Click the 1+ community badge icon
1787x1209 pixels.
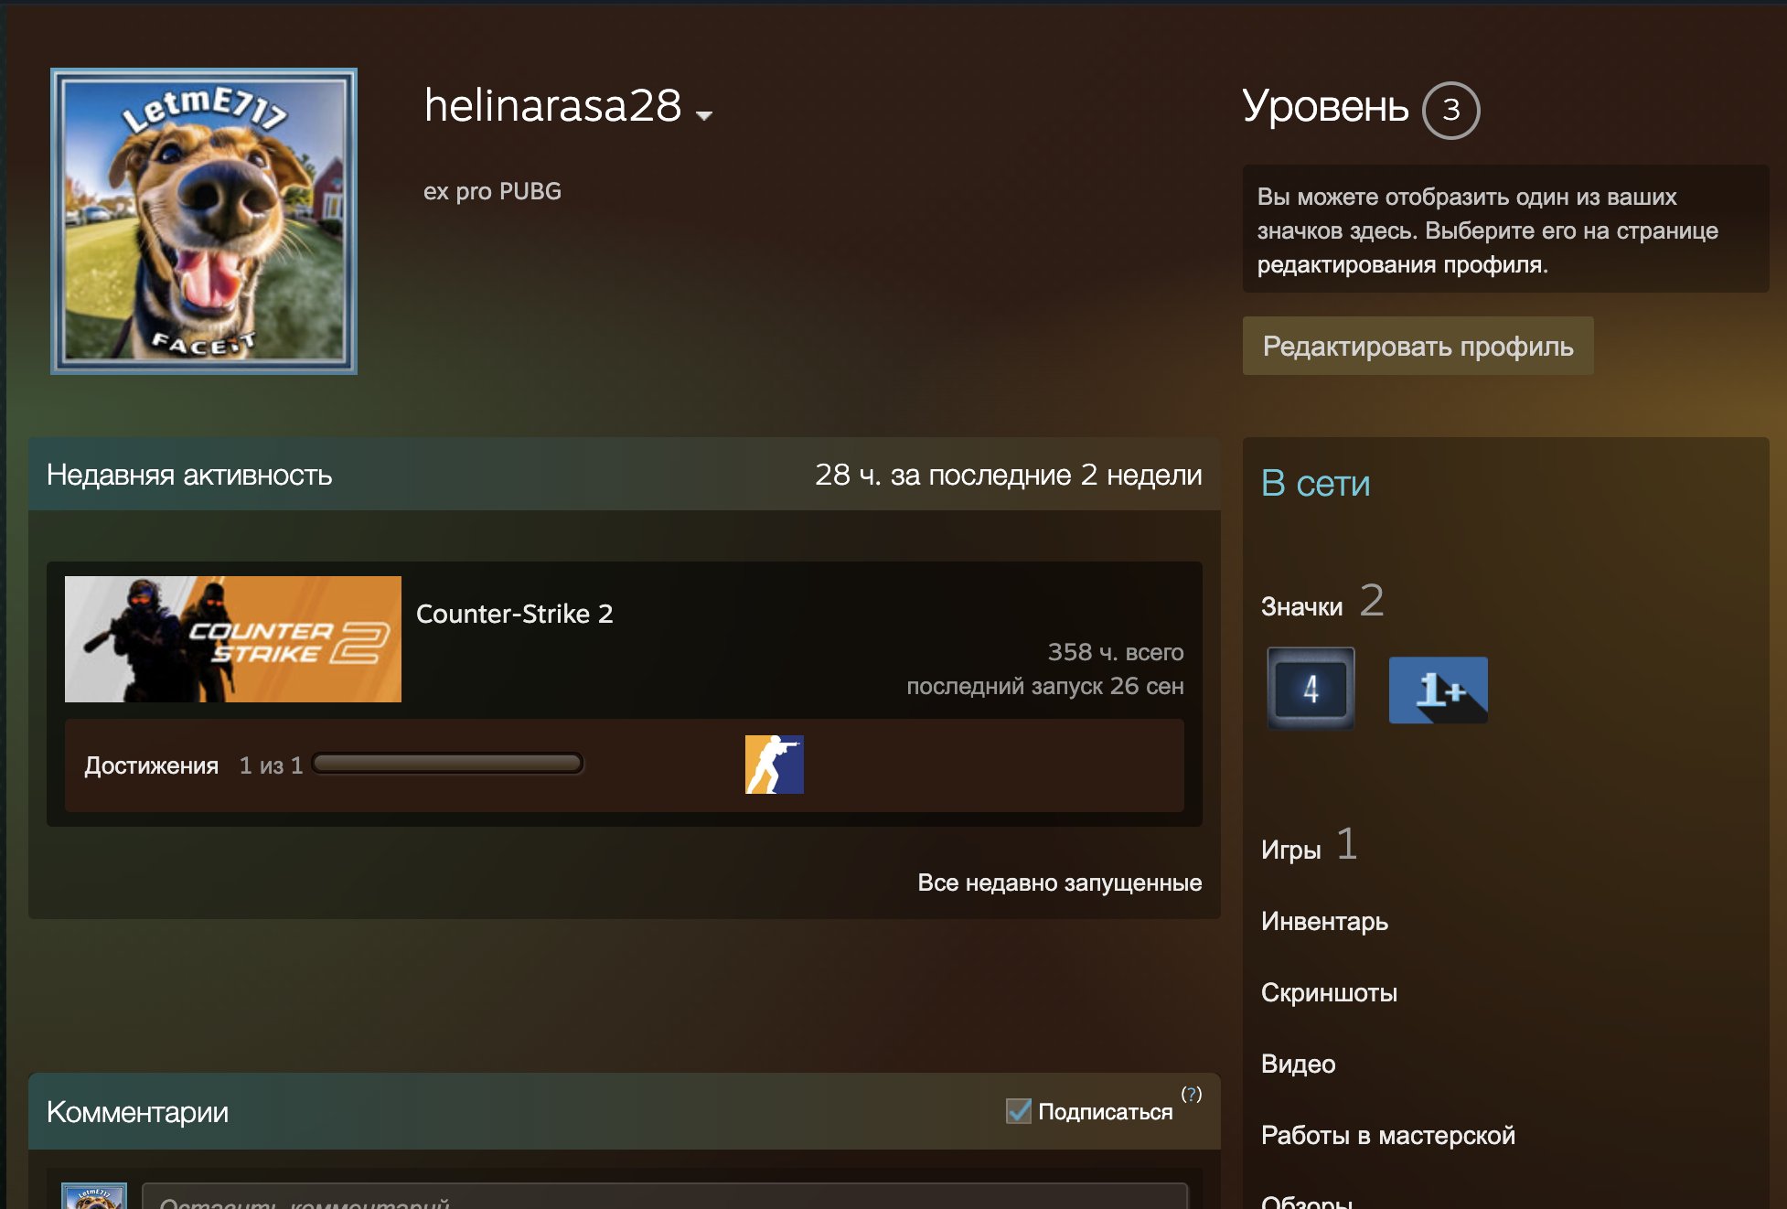pyautogui.click(x=1438, y=690)
